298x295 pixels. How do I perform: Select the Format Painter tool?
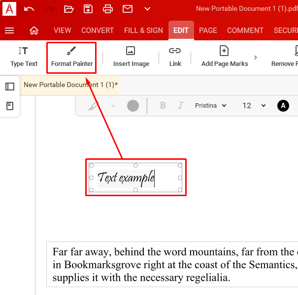72,57
